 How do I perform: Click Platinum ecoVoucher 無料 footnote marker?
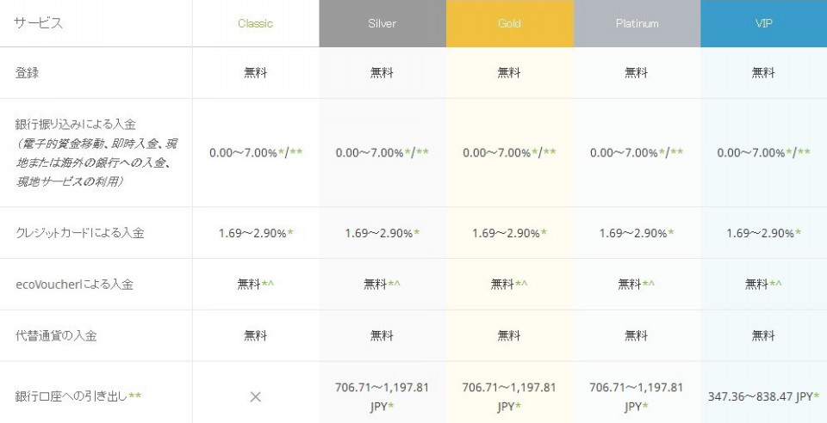(x=649, y=284)
